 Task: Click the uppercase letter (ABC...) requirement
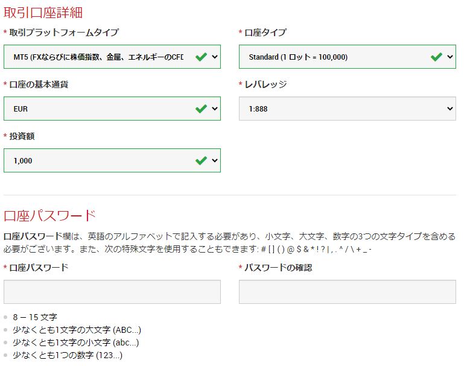(77, 330)
